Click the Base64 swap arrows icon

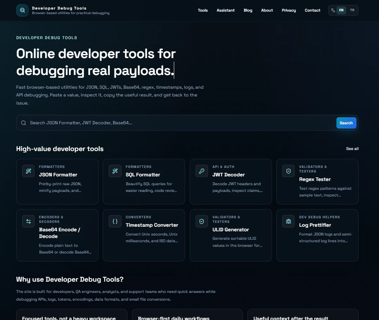[28, 221]
